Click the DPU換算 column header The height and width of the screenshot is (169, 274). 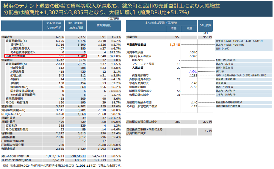[205, 25]
